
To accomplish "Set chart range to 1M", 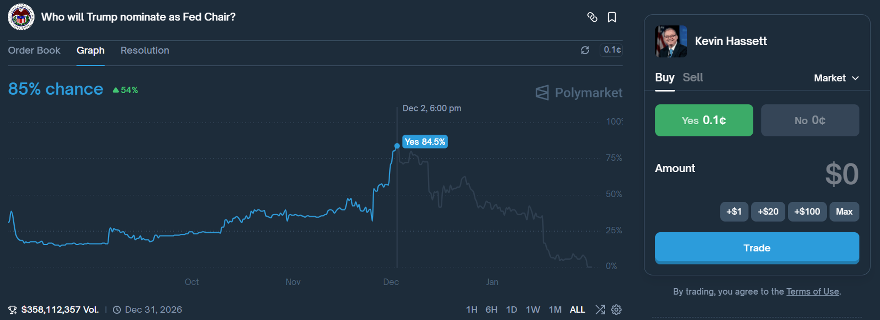I will (555, 310).
